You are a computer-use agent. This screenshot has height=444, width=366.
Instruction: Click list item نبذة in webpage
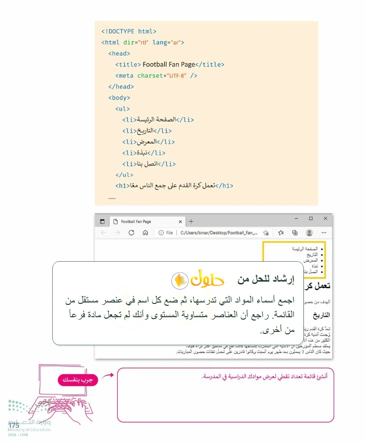315,266
